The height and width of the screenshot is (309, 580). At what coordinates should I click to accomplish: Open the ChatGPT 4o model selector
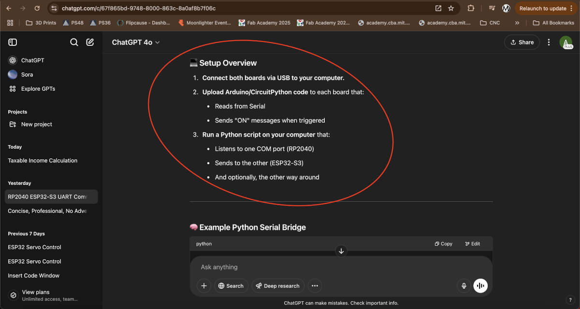(x=136, y=42)
